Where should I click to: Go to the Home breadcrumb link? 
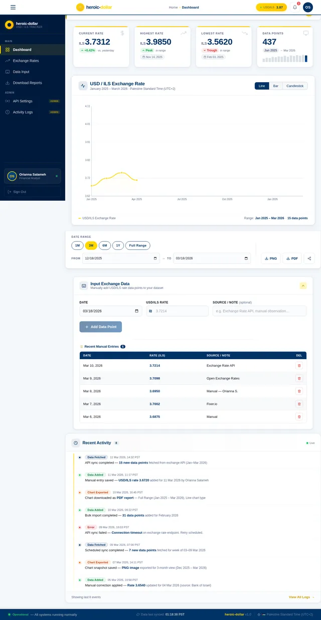[x=173, y=8]
